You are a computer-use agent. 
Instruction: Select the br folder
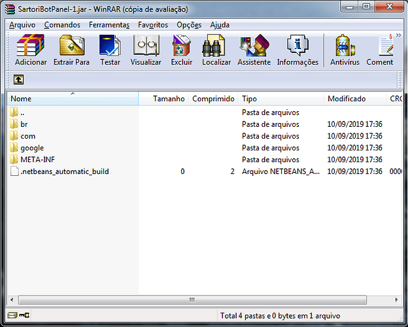click(204, 124)
